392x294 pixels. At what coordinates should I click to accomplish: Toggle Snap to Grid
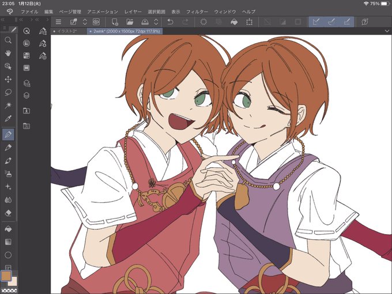coord(347,22)
